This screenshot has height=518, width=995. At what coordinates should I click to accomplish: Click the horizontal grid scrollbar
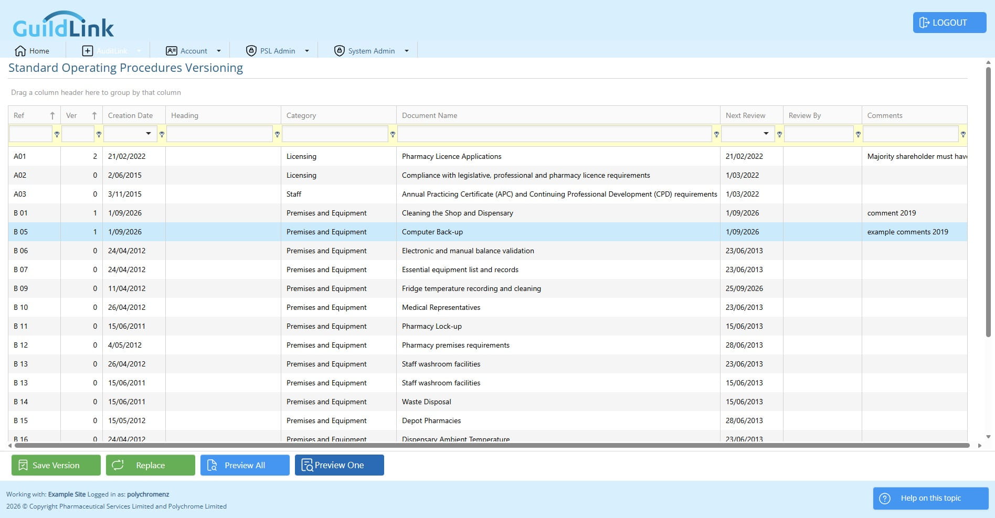click(x=492, y=446)
